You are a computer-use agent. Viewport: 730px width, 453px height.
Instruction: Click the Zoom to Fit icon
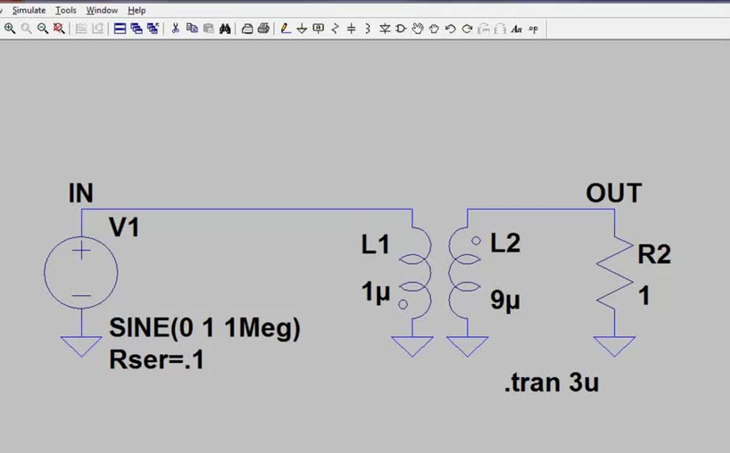point(59,28)
